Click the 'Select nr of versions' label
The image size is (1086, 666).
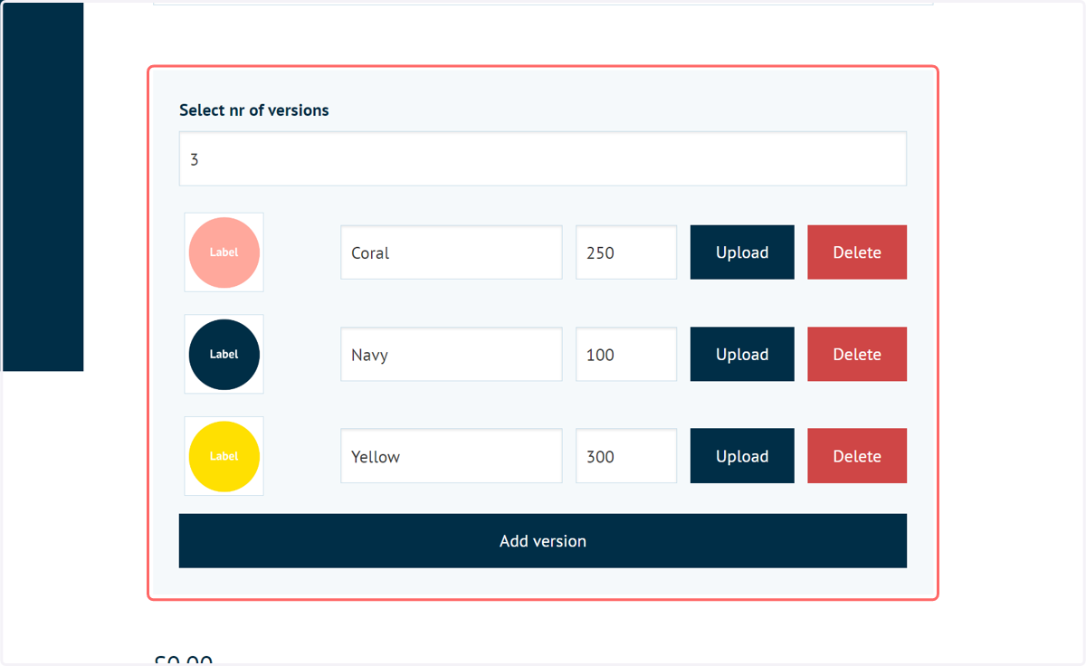254,110
